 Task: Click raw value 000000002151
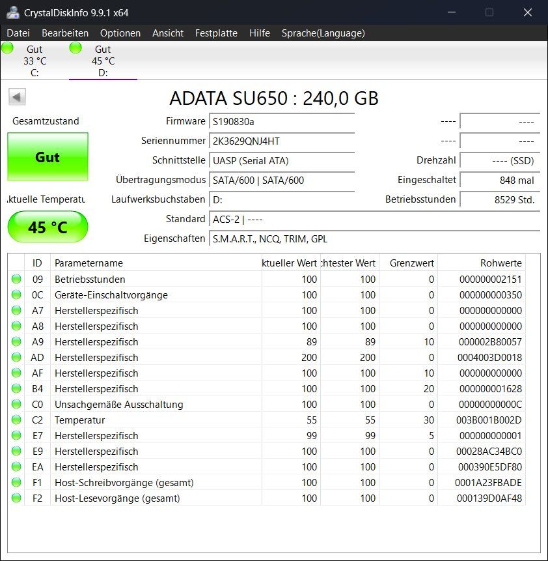(491, 279)
